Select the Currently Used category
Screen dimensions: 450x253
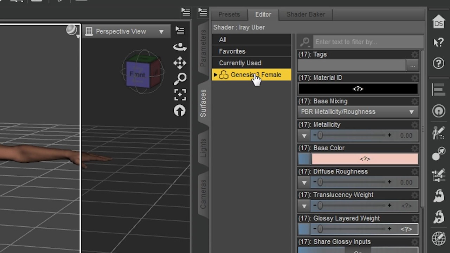coord(240,63)
